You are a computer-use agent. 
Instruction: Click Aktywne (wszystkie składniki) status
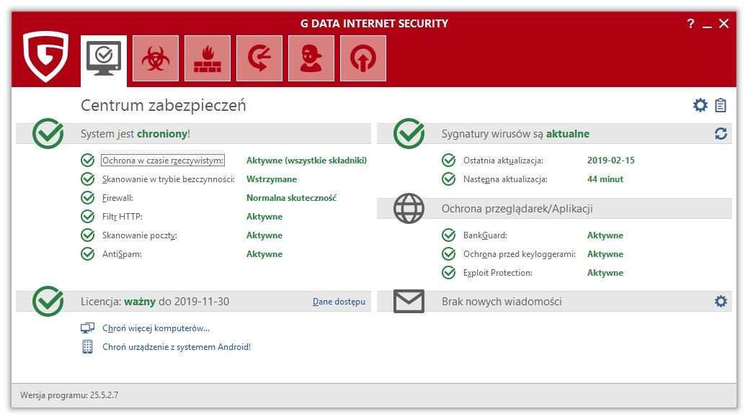pos(306,161)
